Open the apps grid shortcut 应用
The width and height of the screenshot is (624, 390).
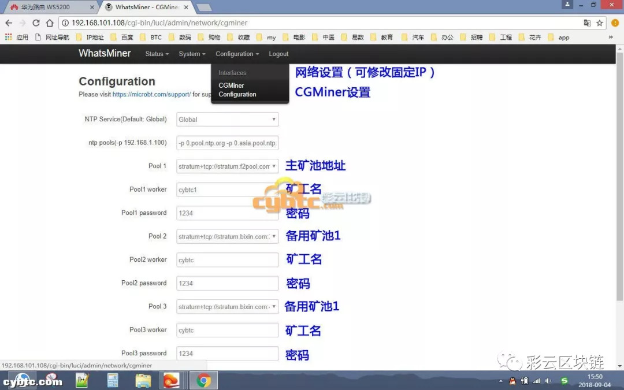[16, 37]
